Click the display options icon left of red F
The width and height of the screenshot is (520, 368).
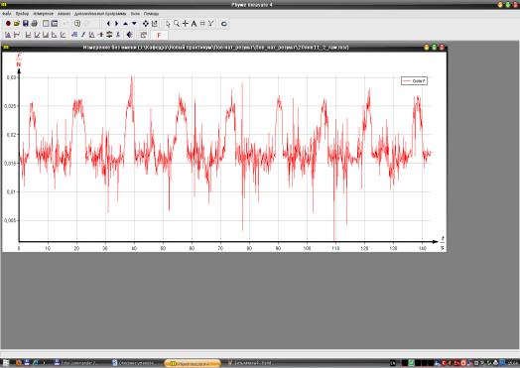tap(143, 35)
